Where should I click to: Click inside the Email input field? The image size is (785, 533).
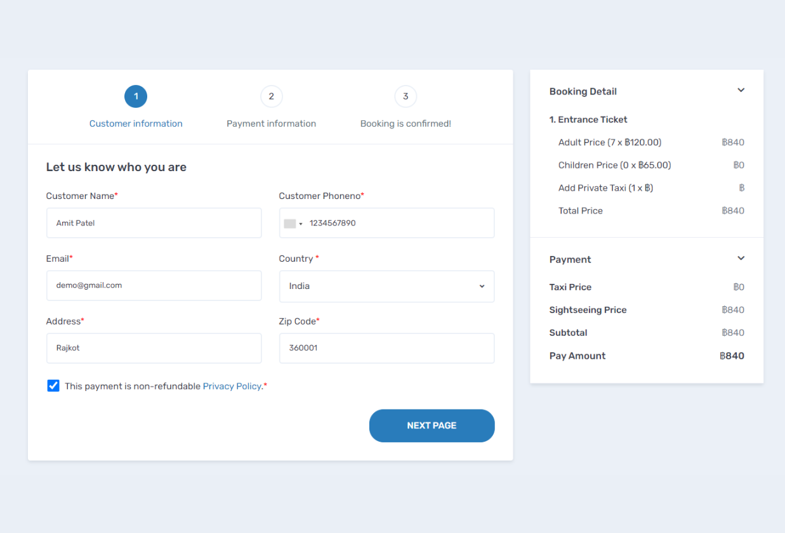154,285
